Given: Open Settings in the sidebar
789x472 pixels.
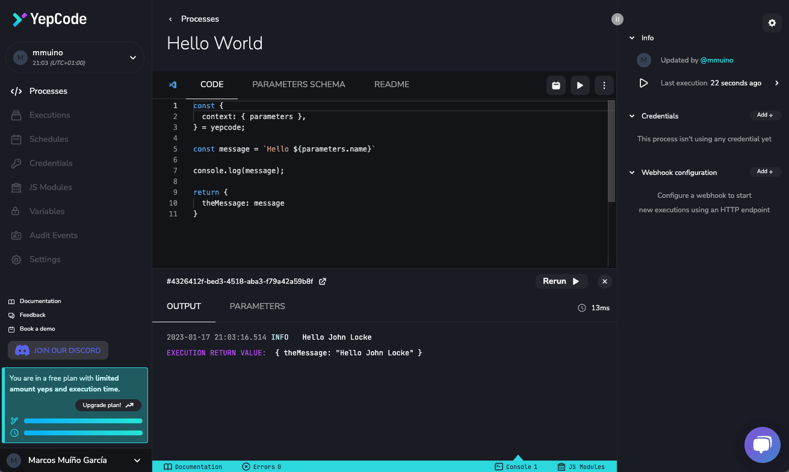Looking at the screenshot, I should [x=45, y=260].
